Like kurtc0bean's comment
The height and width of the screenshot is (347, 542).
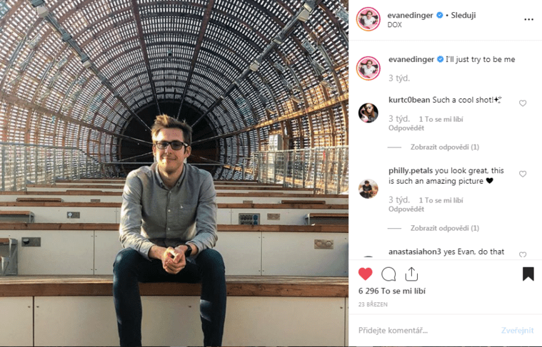(523, 103)
